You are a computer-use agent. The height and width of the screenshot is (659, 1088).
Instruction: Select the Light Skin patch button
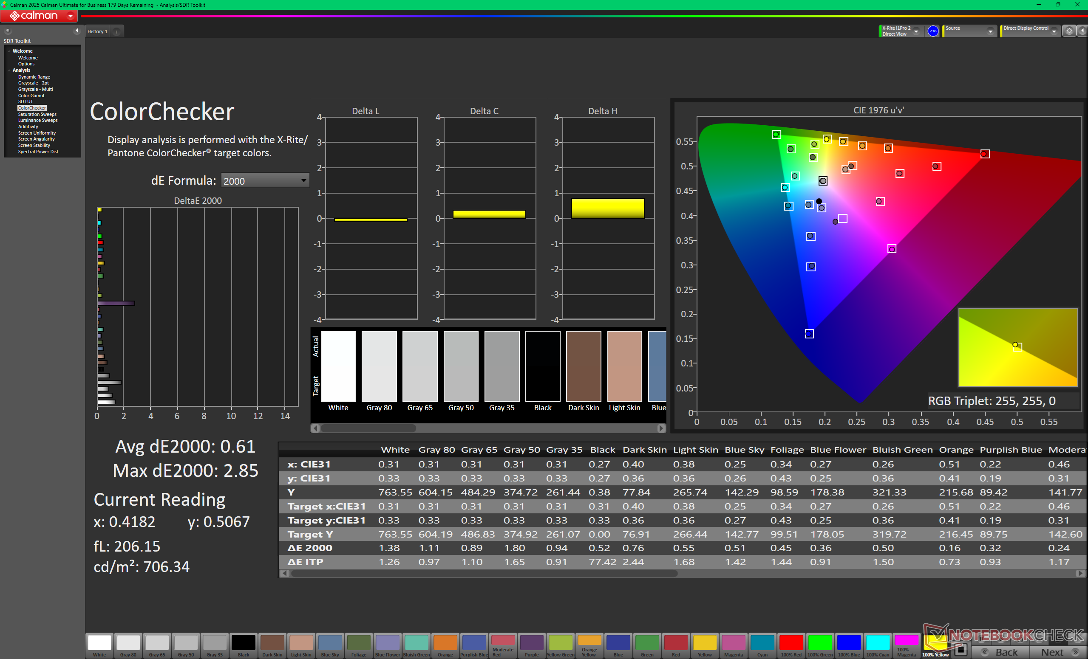(301, 645)
